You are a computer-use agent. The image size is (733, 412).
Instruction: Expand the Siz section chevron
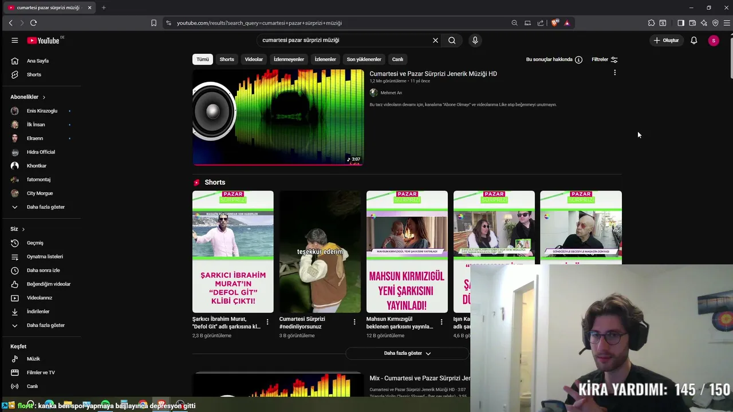[23, 229]
